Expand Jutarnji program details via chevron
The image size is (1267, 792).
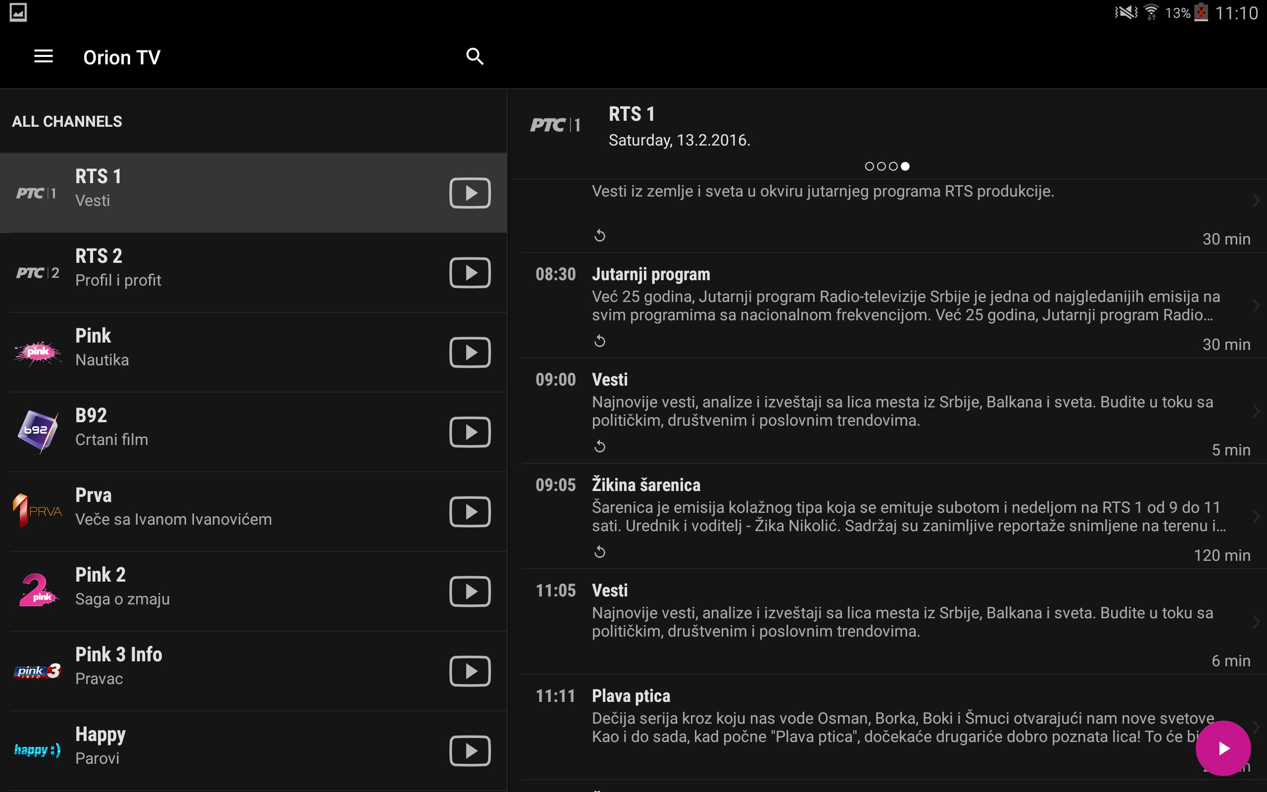[x=1256, y=306]
